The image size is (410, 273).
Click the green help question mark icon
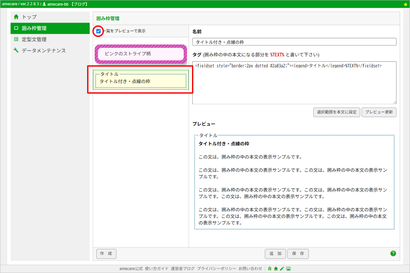[393, 254]
